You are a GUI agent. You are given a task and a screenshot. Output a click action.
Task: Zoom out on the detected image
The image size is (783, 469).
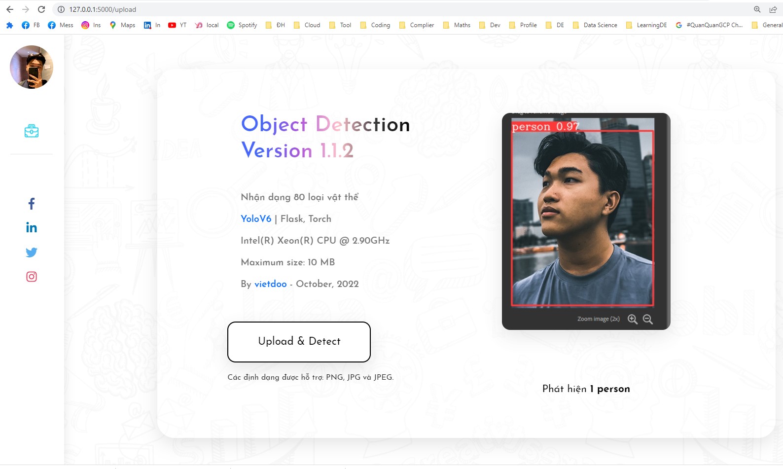(x=648, y=319)
